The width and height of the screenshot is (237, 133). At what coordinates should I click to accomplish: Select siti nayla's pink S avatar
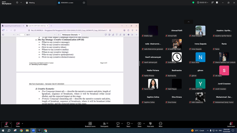[x=224, y=71]
